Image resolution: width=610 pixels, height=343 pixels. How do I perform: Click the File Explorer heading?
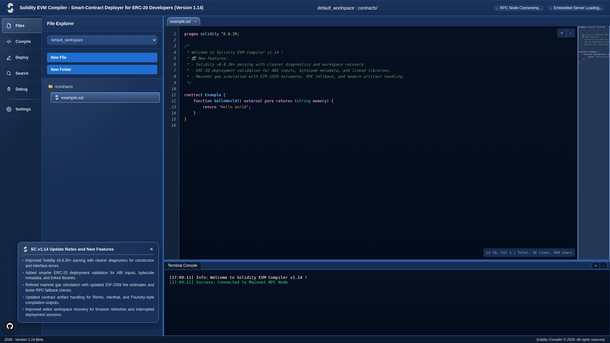[60, 24]
